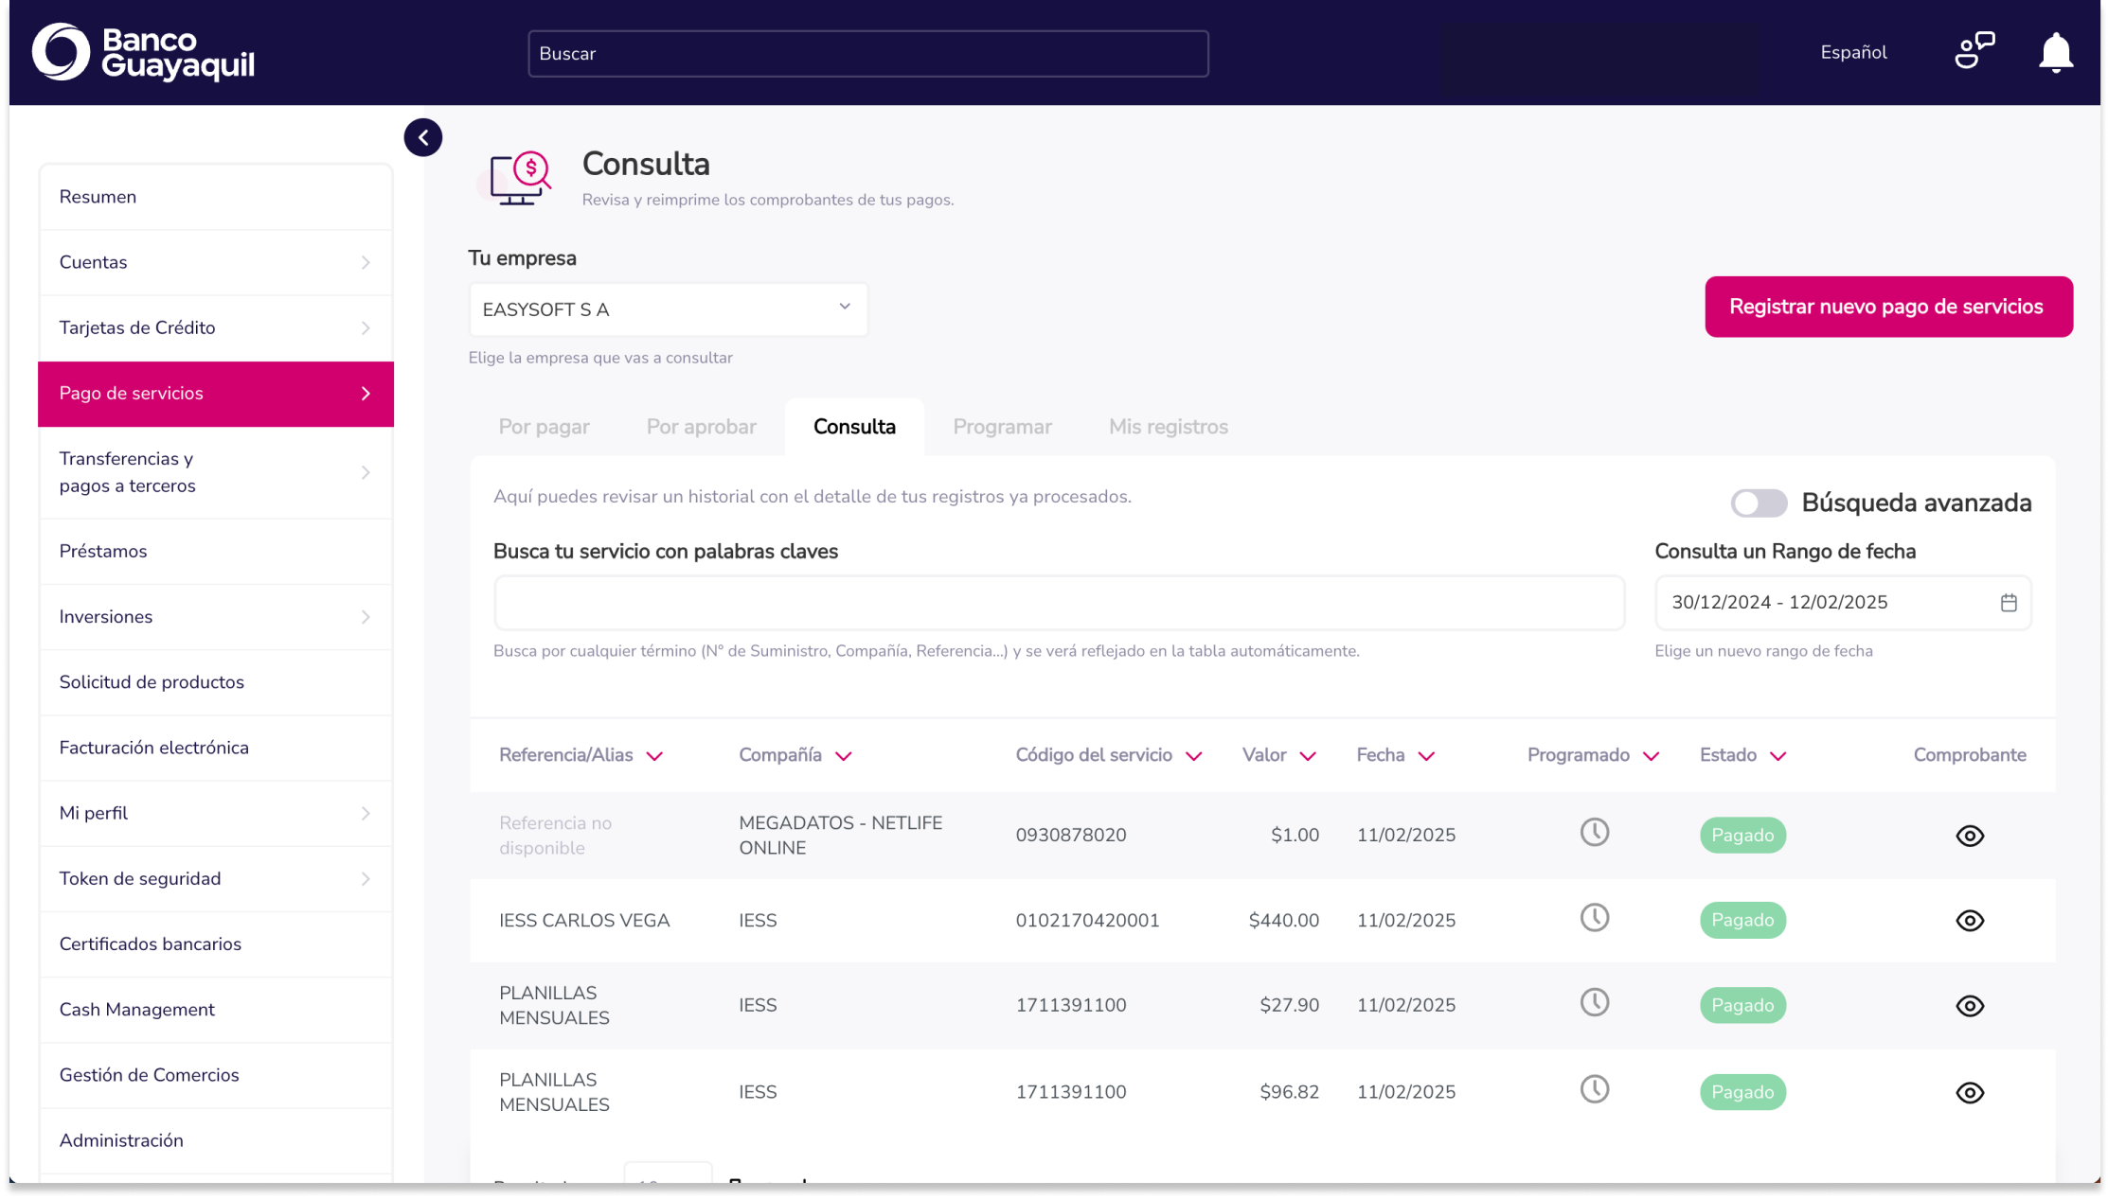Click the Comprobante column header
The height and width of the screenshot is (1199, 2108).
(x=1969, y=755)
